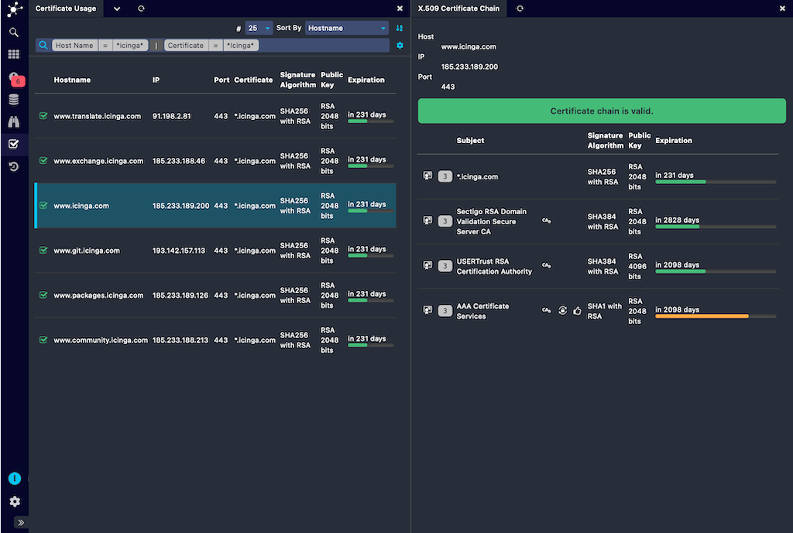Select the X.509 Certificate Chain tab
This screenshot has height=533, width=793.
(x=458, y=9)
